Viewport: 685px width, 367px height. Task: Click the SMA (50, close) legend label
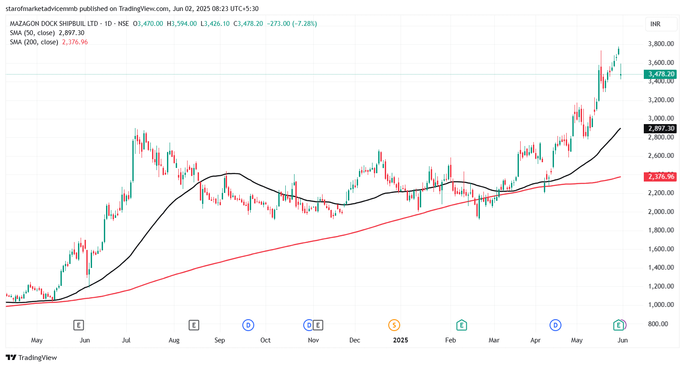pyautogui.click(x=32, y=33)
